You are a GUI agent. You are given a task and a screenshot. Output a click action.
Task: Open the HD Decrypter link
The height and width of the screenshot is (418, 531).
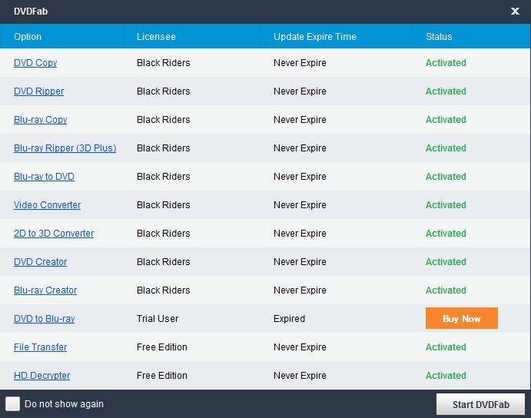pyautogui.click(x=41, y=376)
